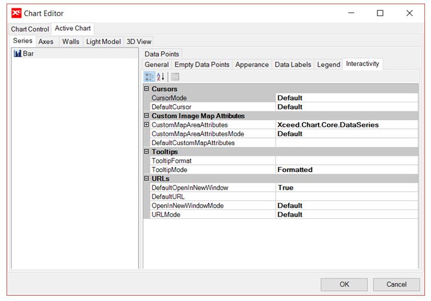Image resolution: width=431 pixels, height=301 pixels.
Task: Click the CursorMode value Default
Action: (x=347, y=98)
